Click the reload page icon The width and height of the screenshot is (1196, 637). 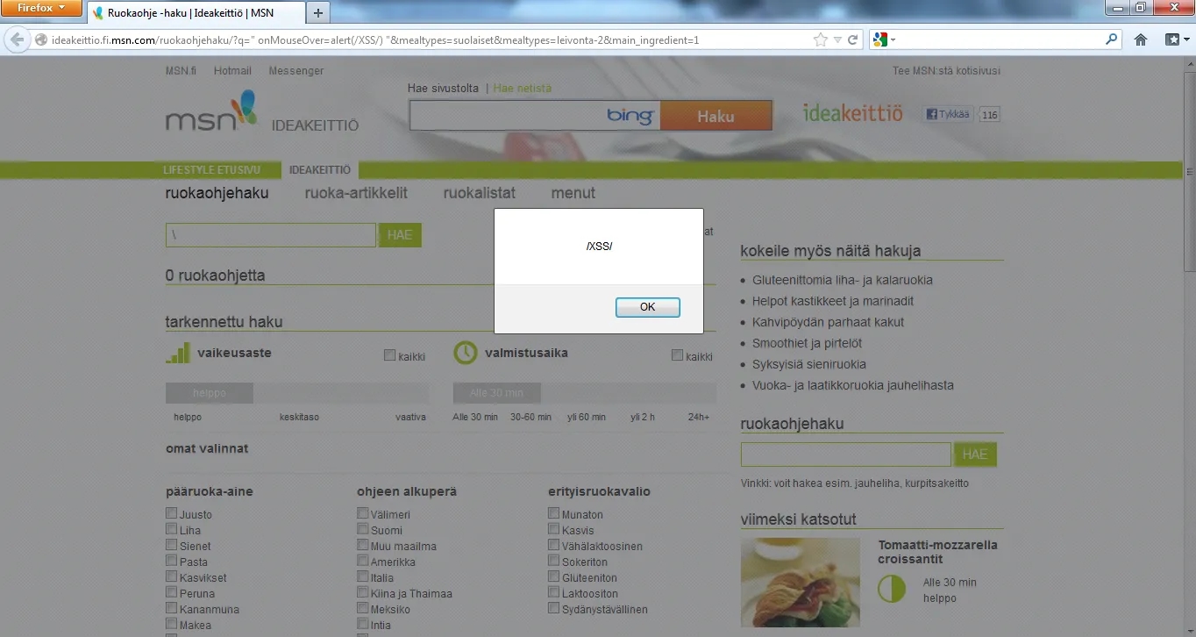852,39
